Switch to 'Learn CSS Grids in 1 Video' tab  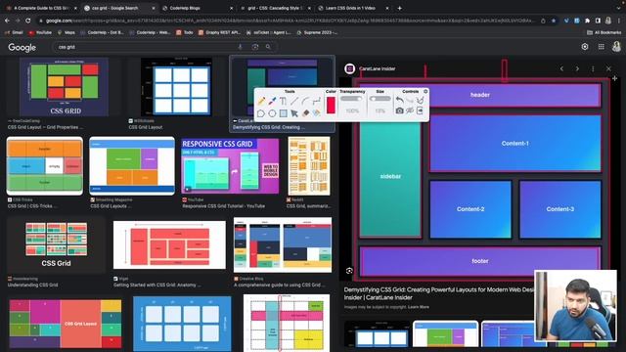[353, 8]
